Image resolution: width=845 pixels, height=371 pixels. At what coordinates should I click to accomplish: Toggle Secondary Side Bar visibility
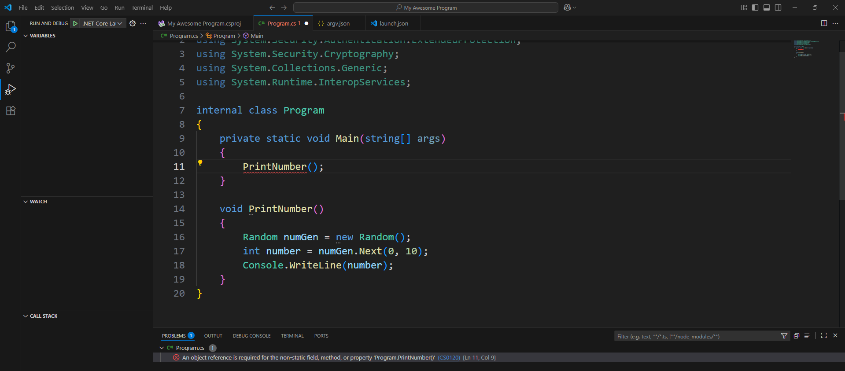coord(778,7)
